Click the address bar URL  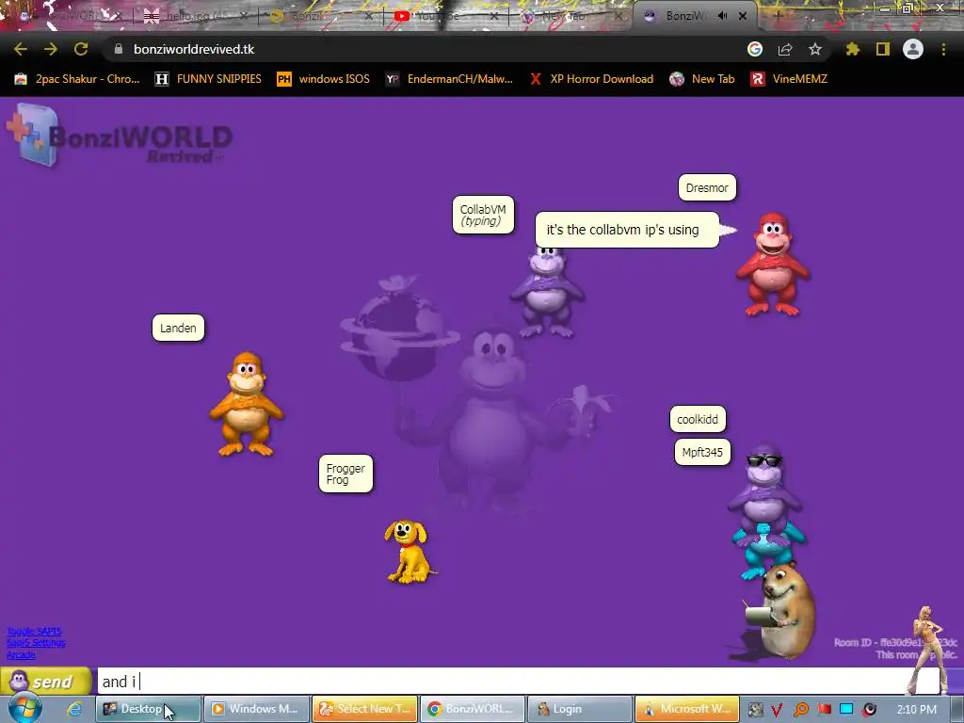pyautogui.click(x=194, y=49)
